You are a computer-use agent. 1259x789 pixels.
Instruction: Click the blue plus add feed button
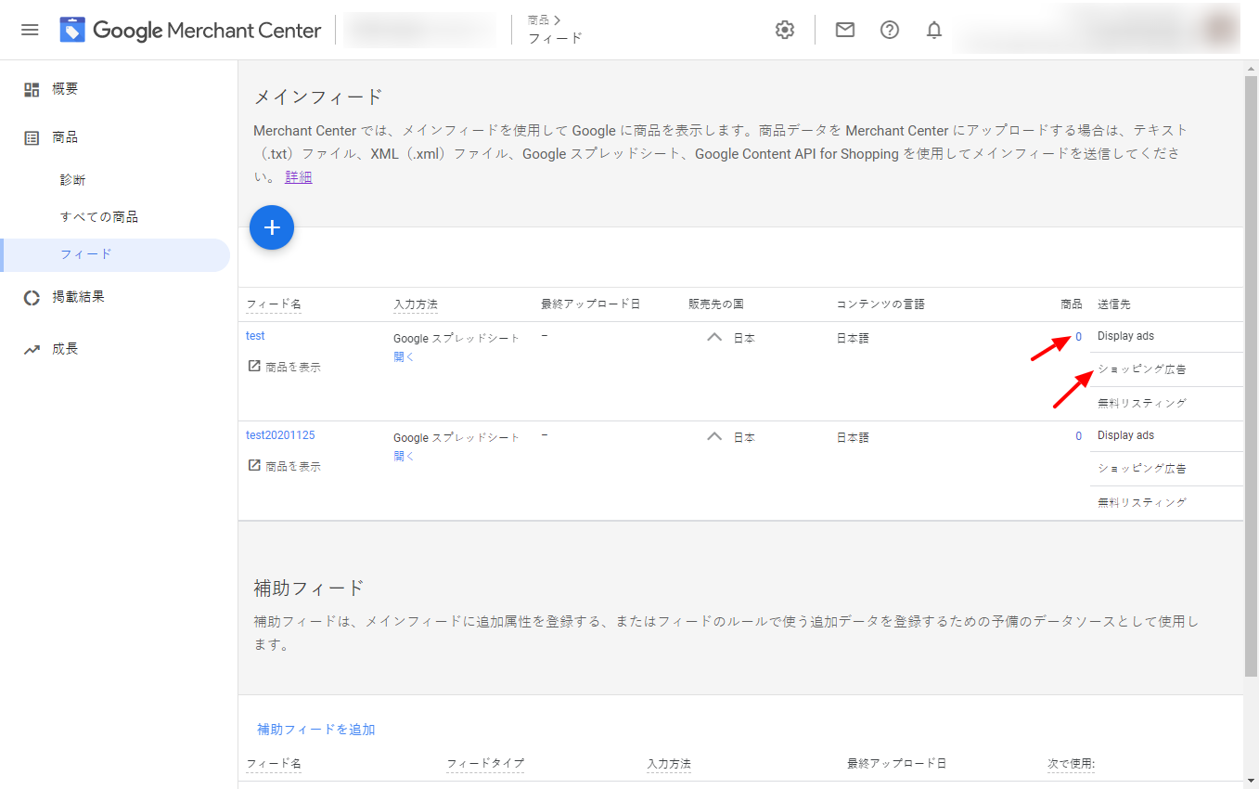pyautogui.click(x=272, y=227)
